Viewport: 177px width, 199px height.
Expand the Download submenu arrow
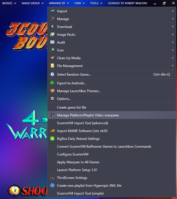[173, 27]
